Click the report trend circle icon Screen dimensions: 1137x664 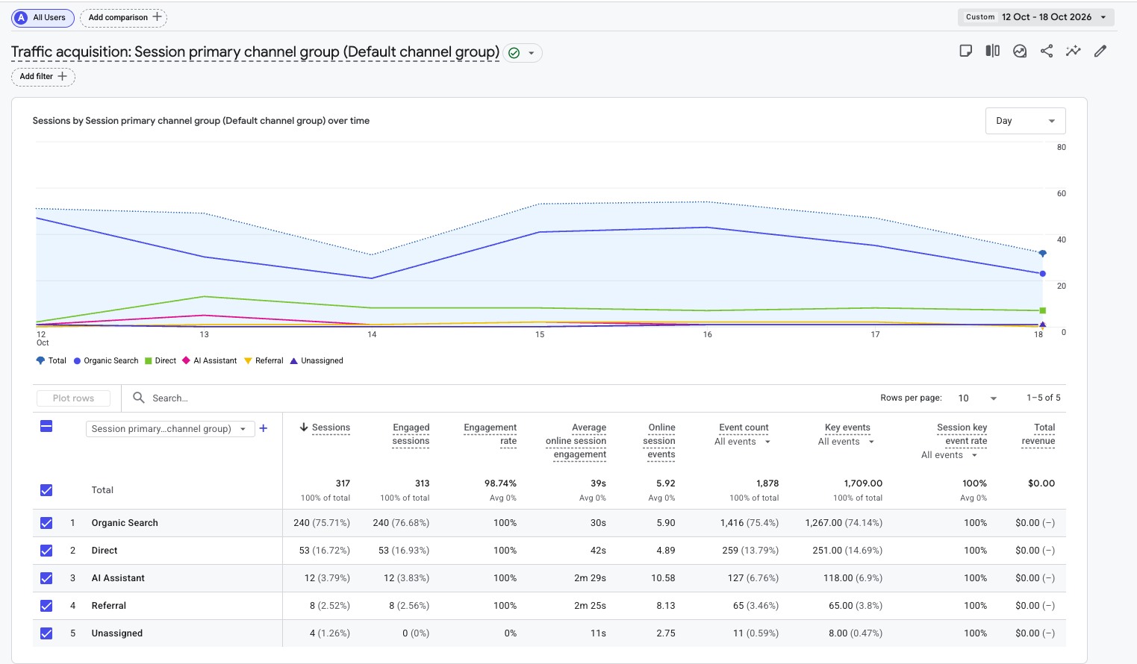1020,51
